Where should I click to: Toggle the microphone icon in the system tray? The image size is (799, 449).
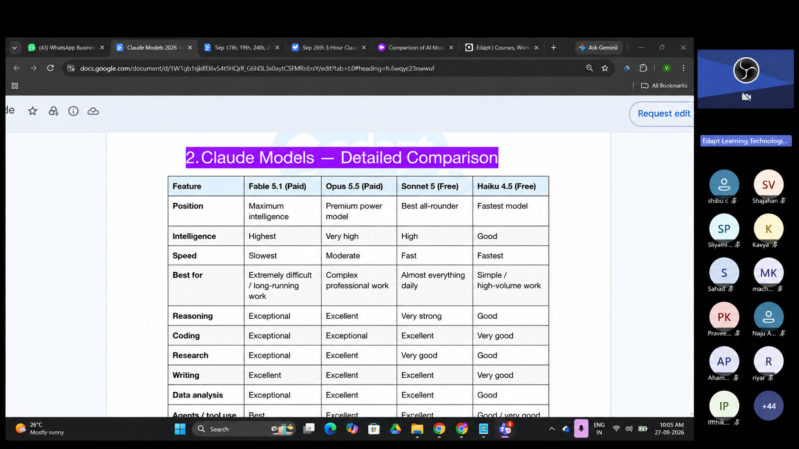(x=581, y=428)
